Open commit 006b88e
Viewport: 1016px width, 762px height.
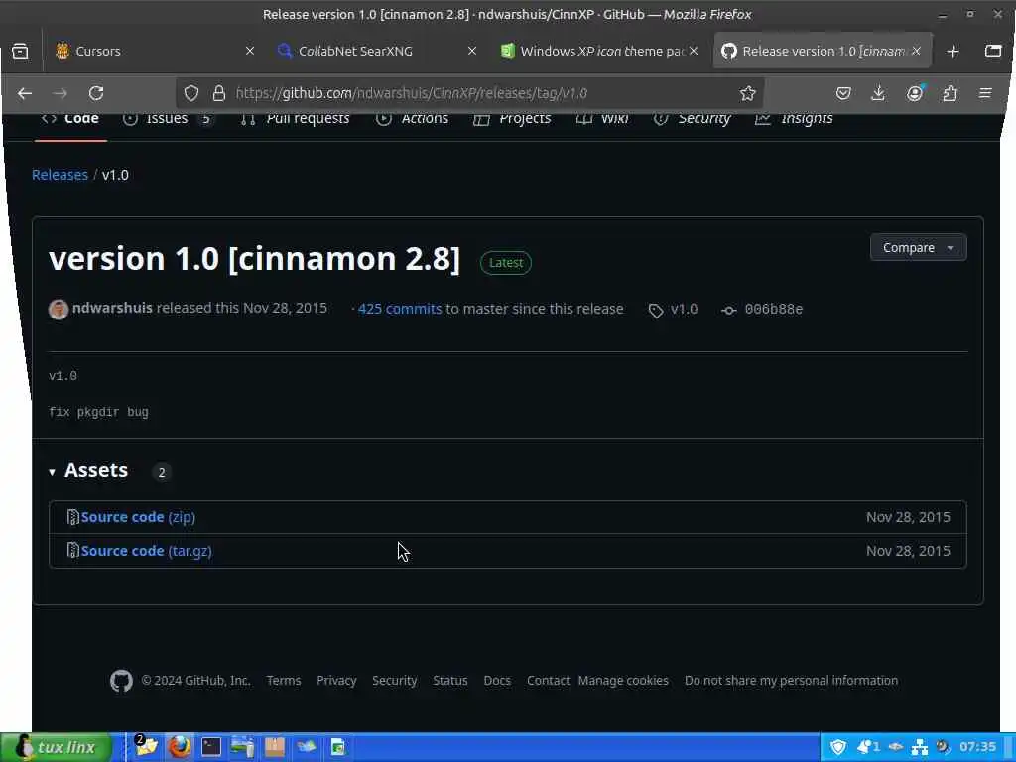point(762,310)
